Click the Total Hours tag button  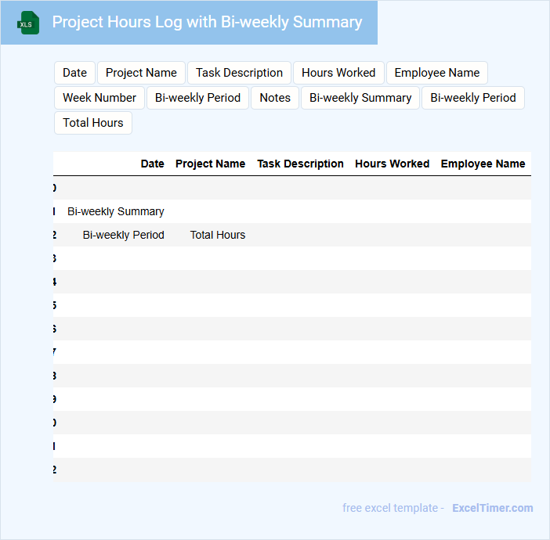tap(93, 123)
